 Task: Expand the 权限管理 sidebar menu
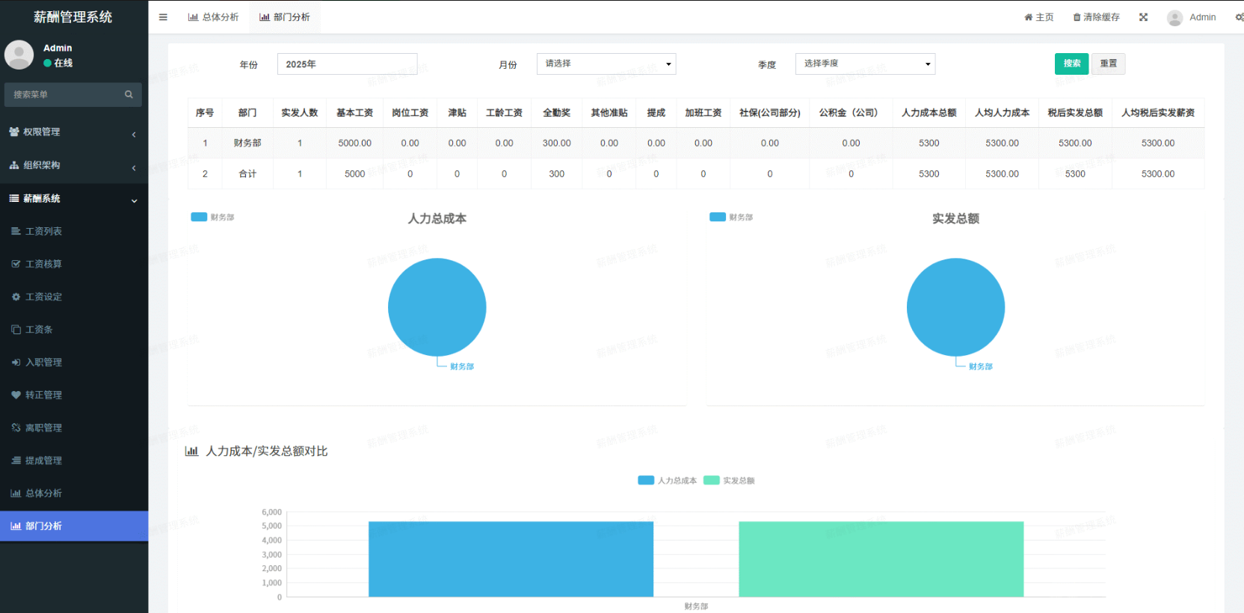(x=73, y=132)
